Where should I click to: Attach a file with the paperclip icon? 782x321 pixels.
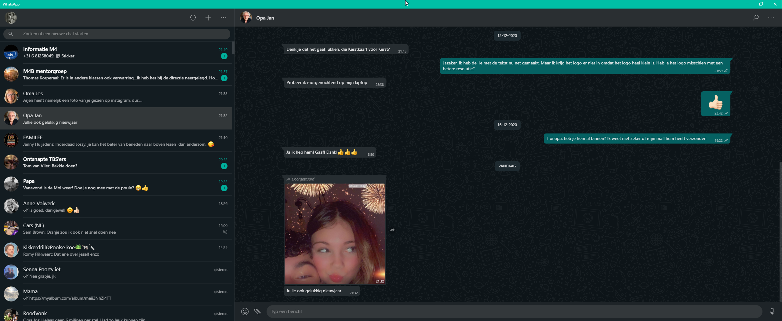pyautogui.click(x=257, y=311)
